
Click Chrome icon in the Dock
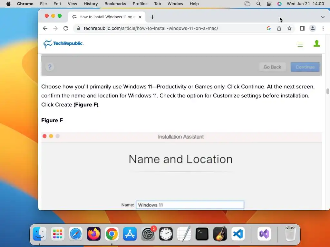click(112, 234)
